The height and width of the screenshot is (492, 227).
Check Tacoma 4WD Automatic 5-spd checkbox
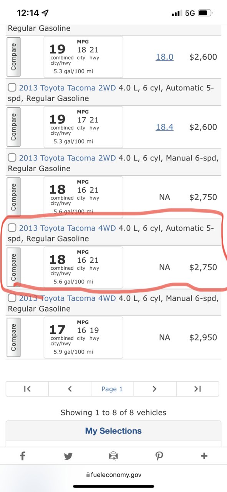[12, 228]
